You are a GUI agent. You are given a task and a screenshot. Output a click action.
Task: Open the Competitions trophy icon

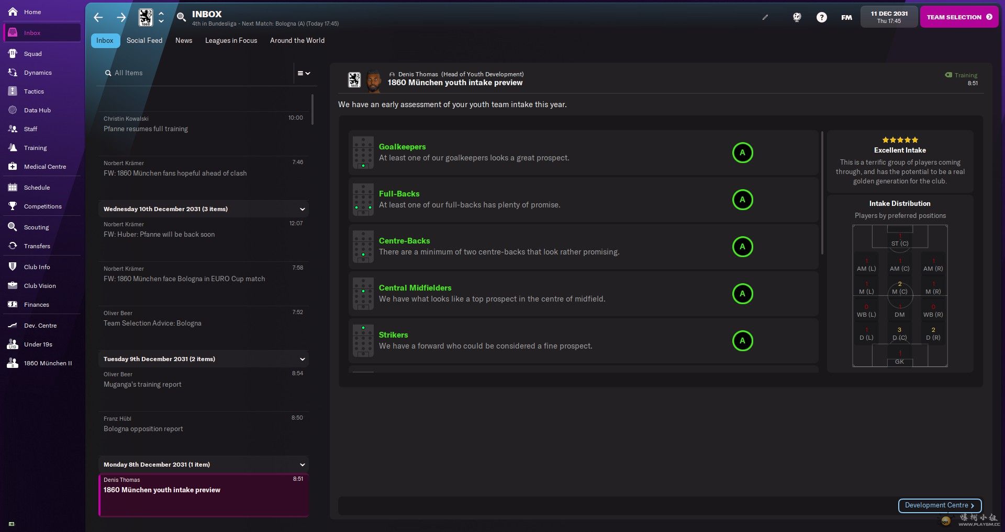(13, 206)
